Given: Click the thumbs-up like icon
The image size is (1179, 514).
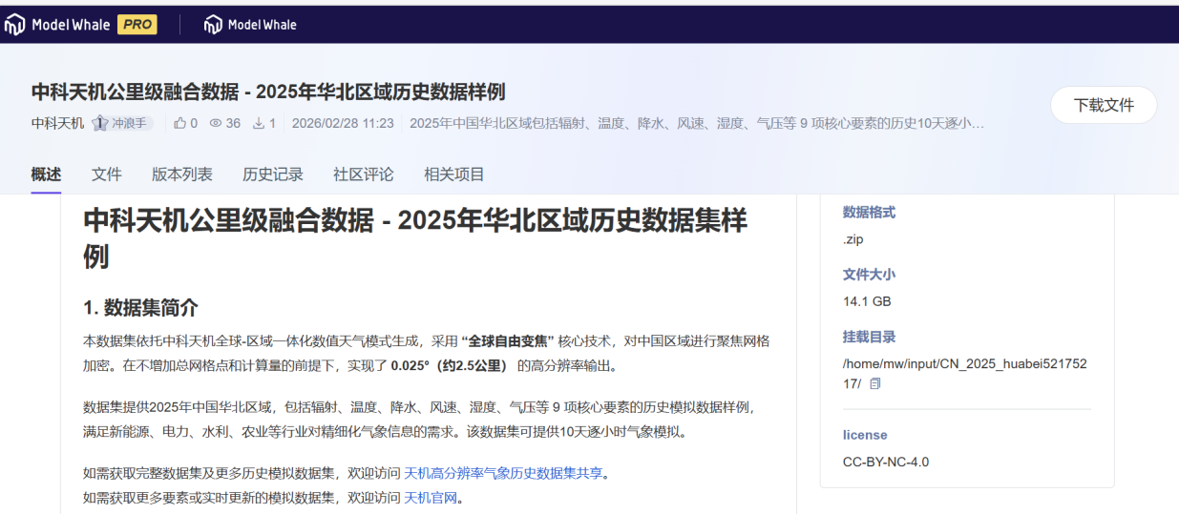Looking at the screenshot, I should click(179, 123).
